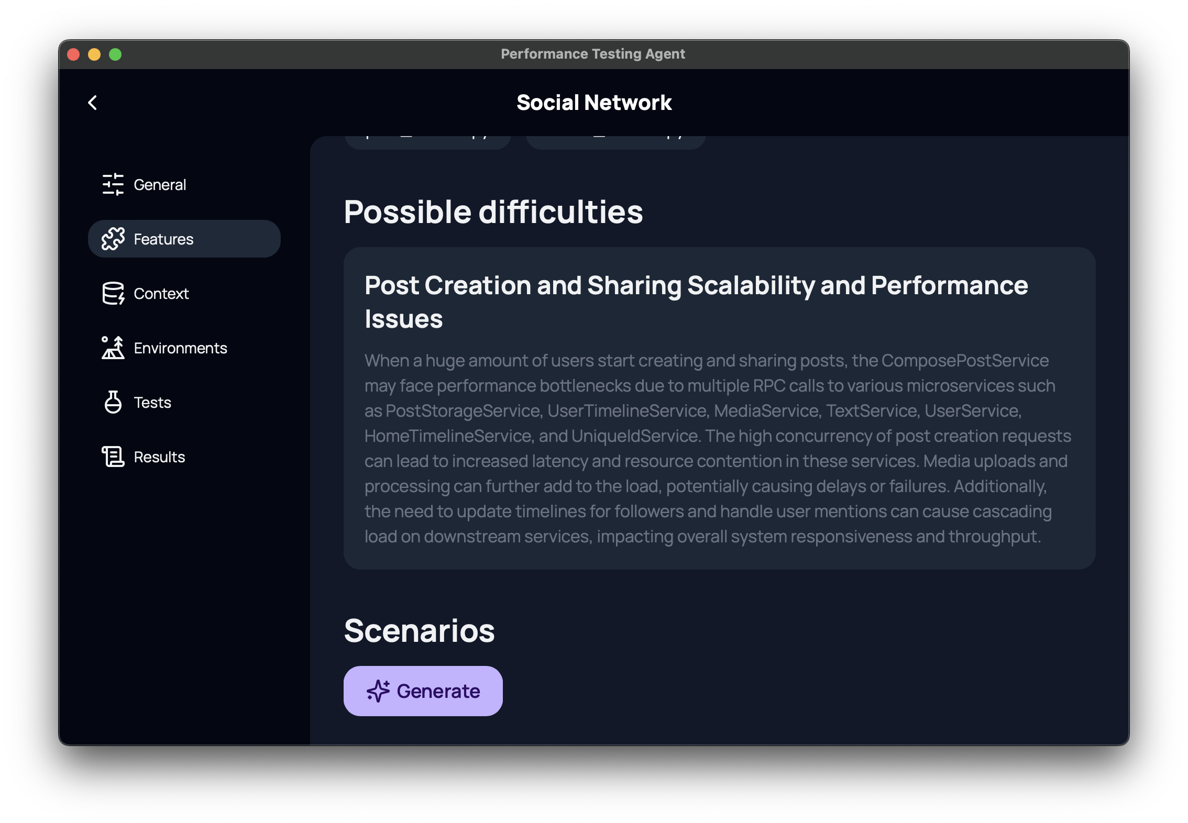This screenshot has height=823, width=1188.
Task: Click the sparkle icon inside Generate
Action: click(378, 691)
